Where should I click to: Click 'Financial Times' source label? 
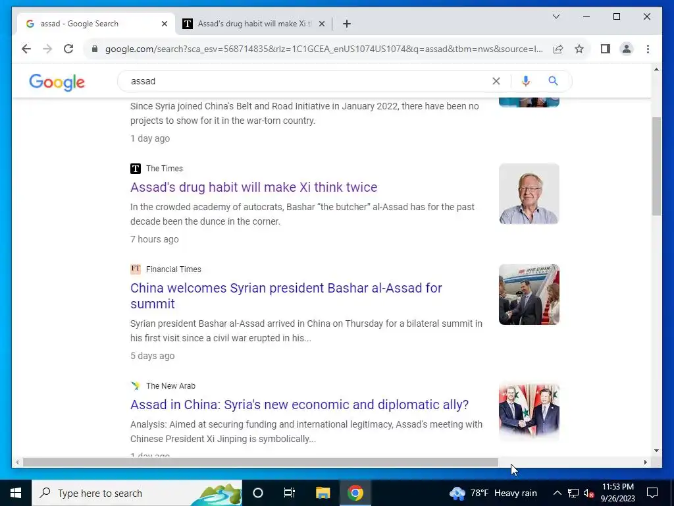(x=173, y=269)
